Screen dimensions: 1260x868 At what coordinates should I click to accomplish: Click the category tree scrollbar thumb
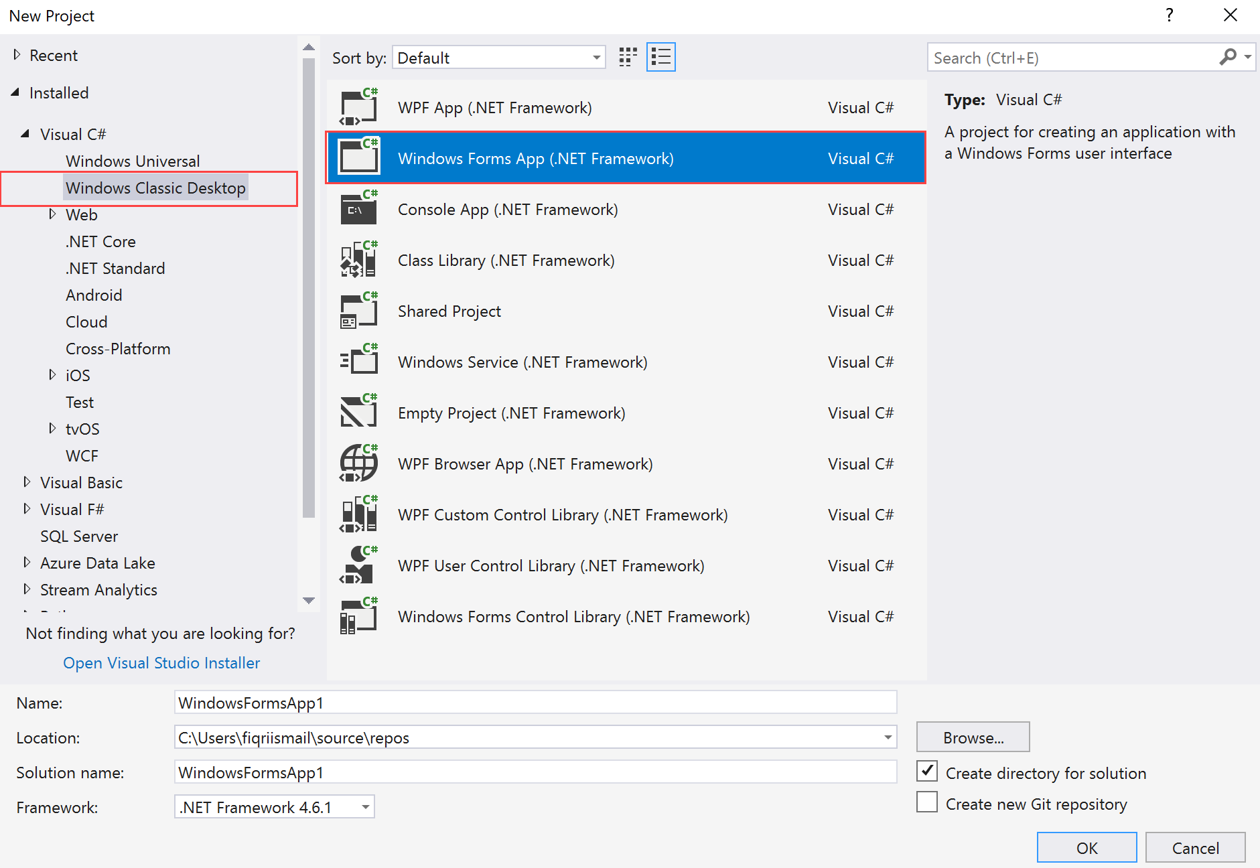[x=308, y=288]
